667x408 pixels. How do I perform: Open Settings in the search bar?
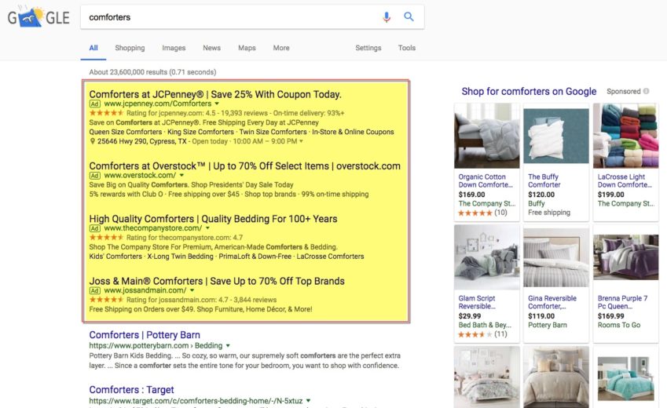368,48
